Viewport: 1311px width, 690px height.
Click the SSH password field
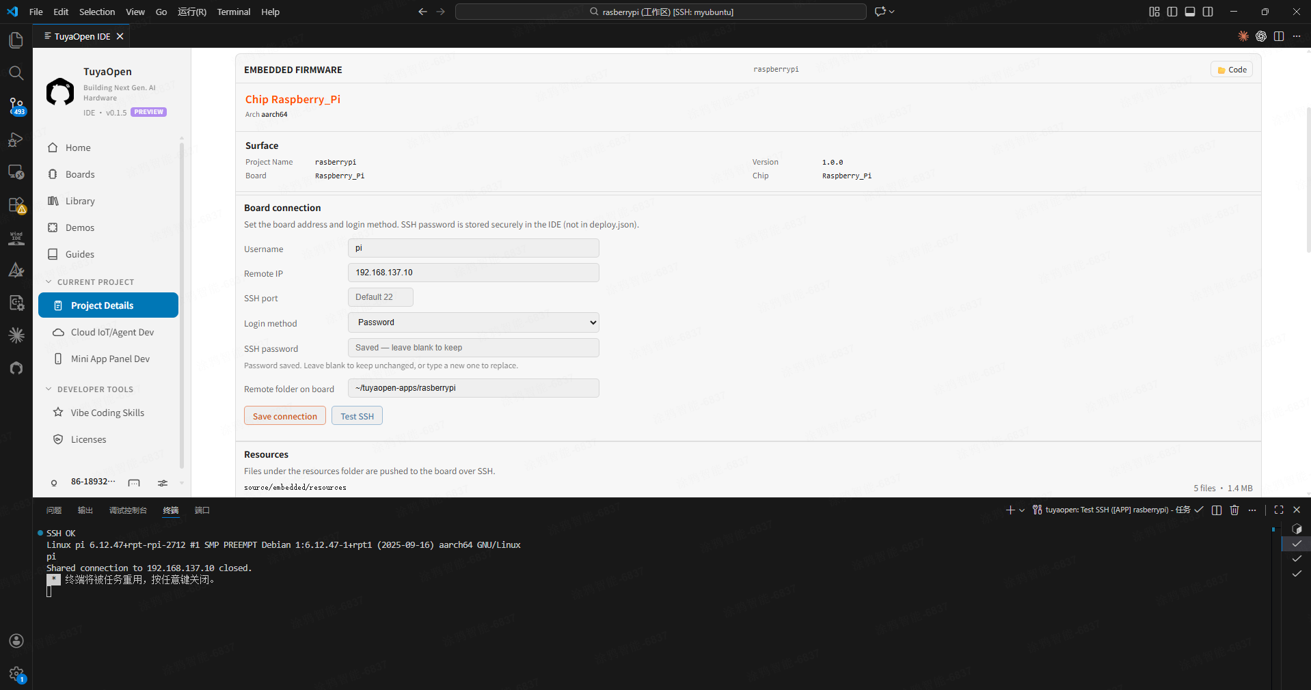coord(474,348)
